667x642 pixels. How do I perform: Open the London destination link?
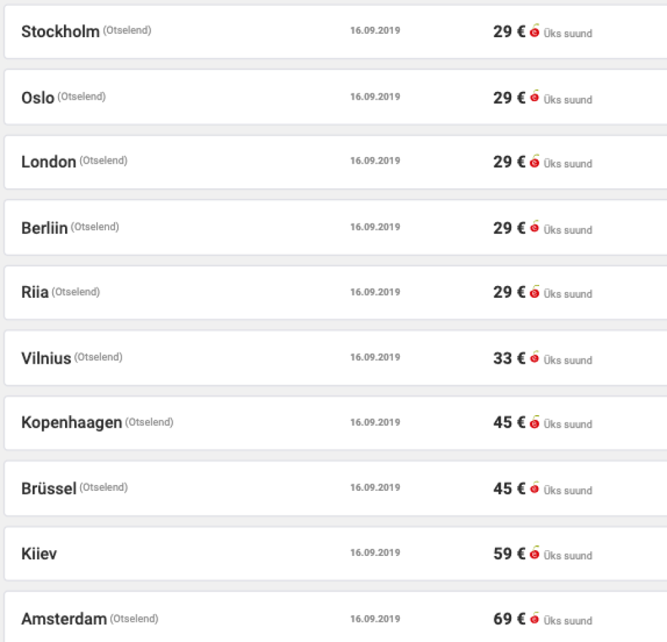click(x=49, y=162)
